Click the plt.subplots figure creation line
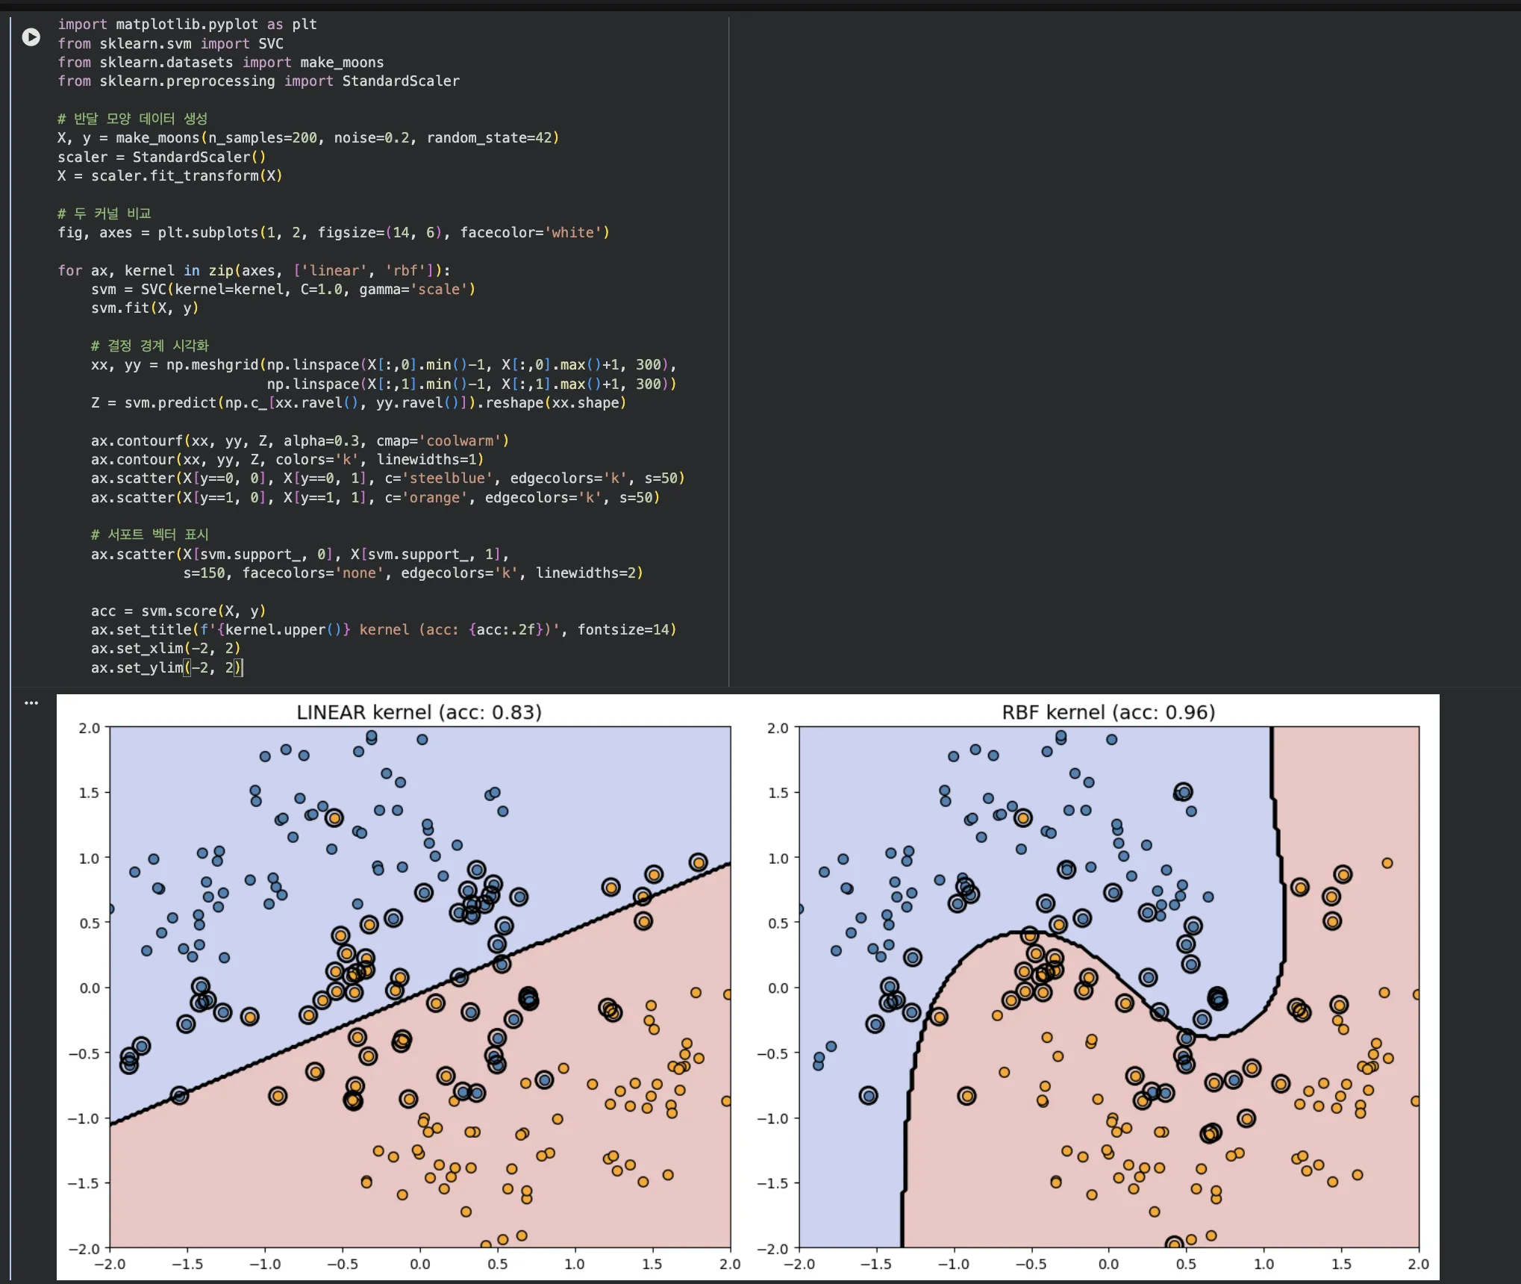Screen dimensions: 1521x1284 [333, 233]
